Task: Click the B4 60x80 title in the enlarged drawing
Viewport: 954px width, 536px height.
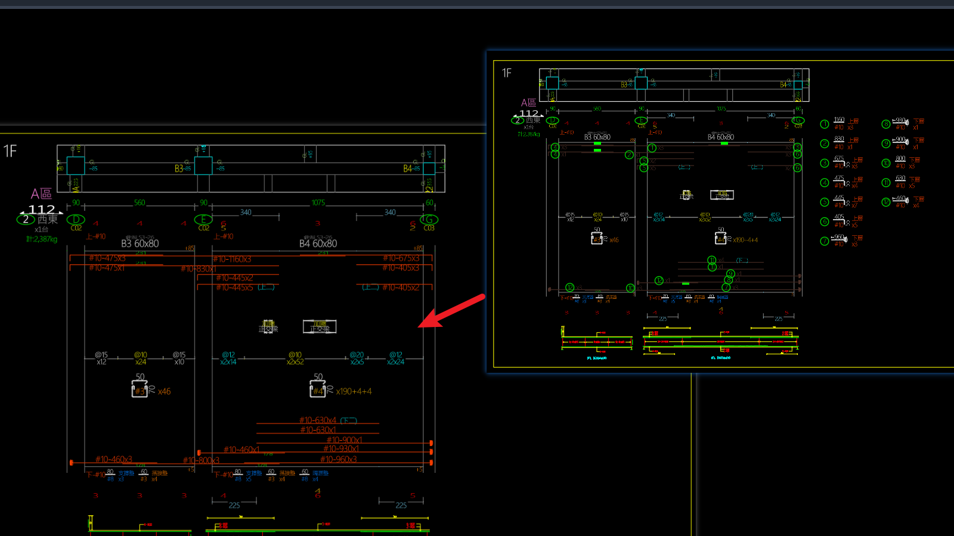Action: pos(318,244)
